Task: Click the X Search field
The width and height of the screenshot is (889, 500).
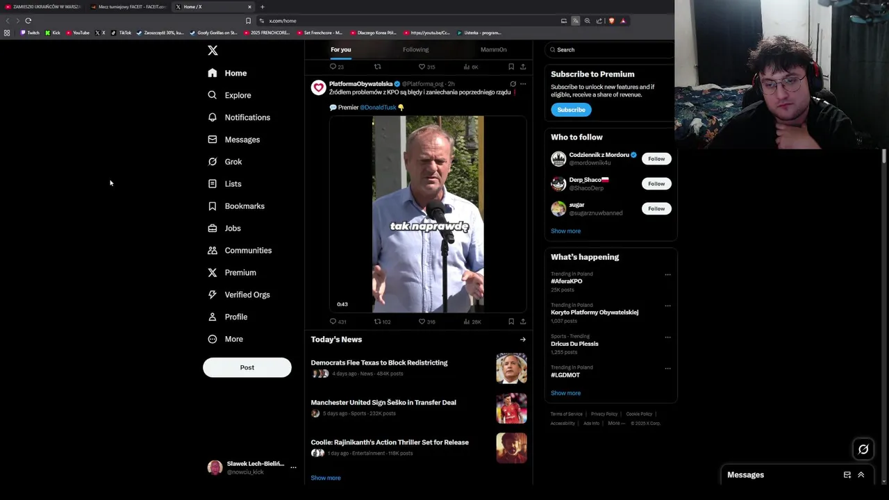Action: [610, 50]
